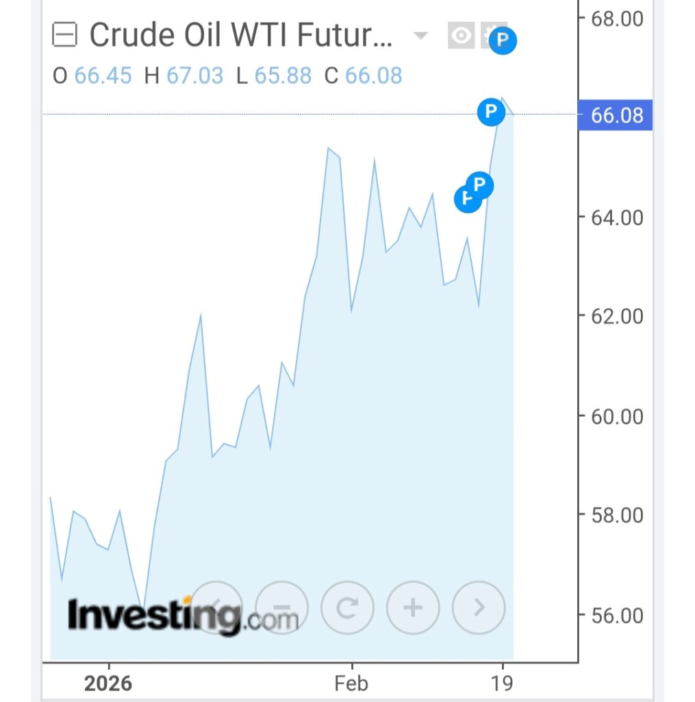Image resolution: width=695 pixels, height=702 pixels.
Task: Open the front P marker near the 64.50 level
Action: (x=480, y=184)
